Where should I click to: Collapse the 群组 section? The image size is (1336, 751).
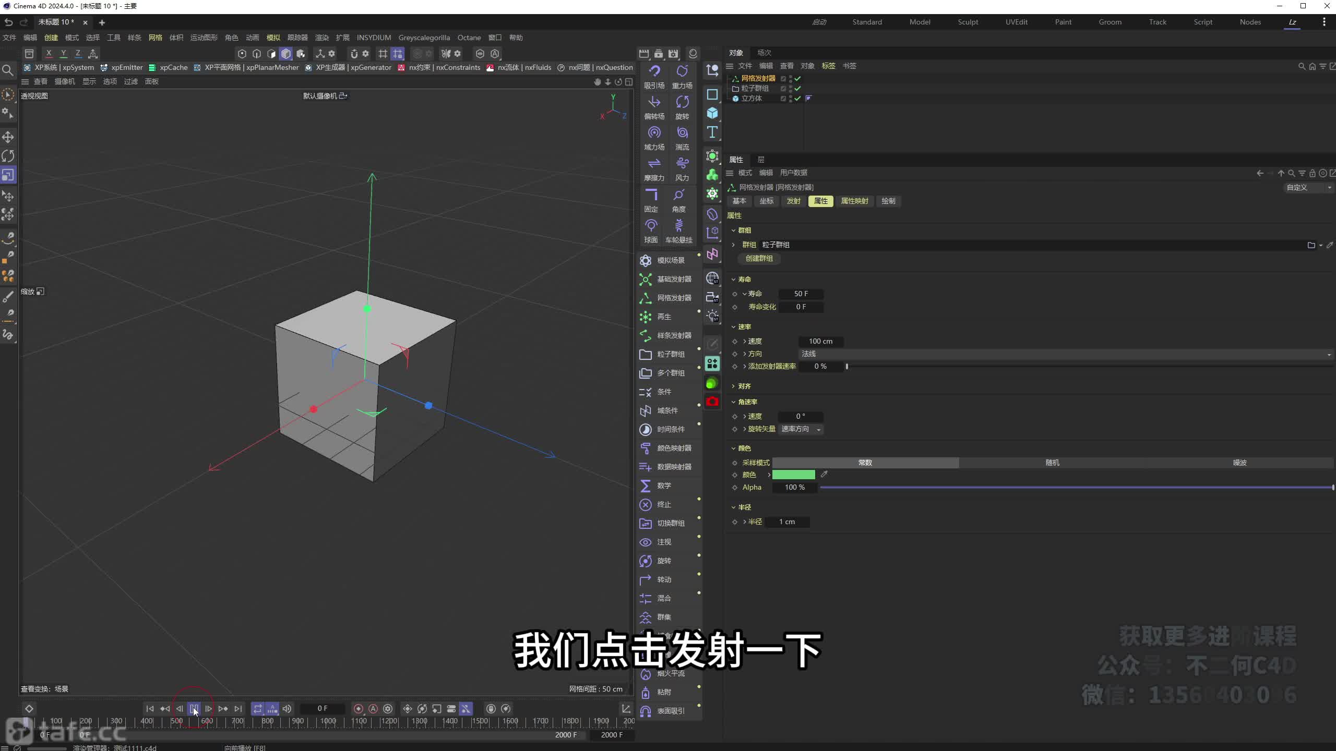pyautogui.click(x=733, y=230)
